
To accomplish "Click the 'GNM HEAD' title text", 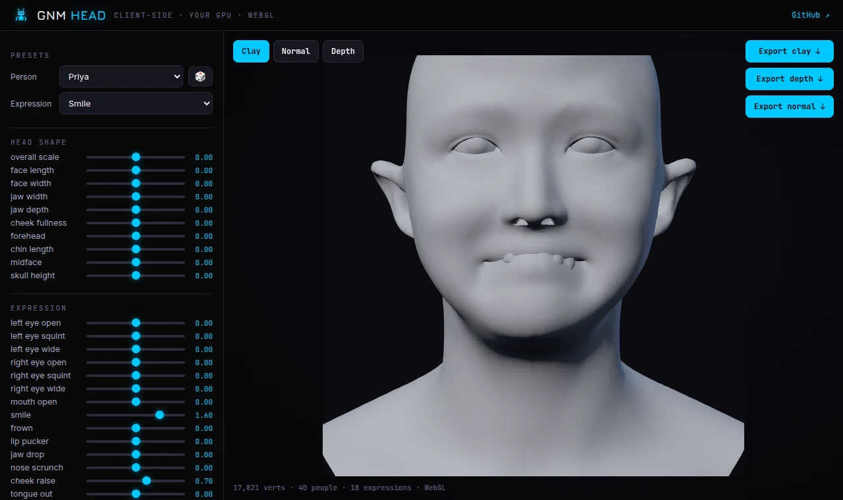I will tap(71, 15).
